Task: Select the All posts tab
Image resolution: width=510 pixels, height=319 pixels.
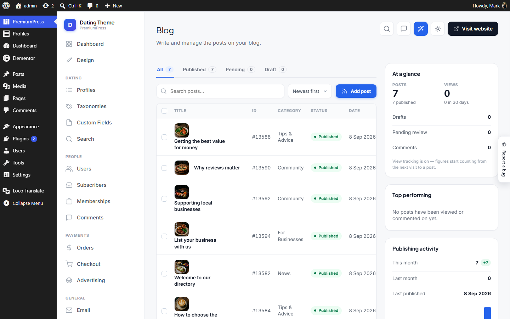Action: coord(165,69)
